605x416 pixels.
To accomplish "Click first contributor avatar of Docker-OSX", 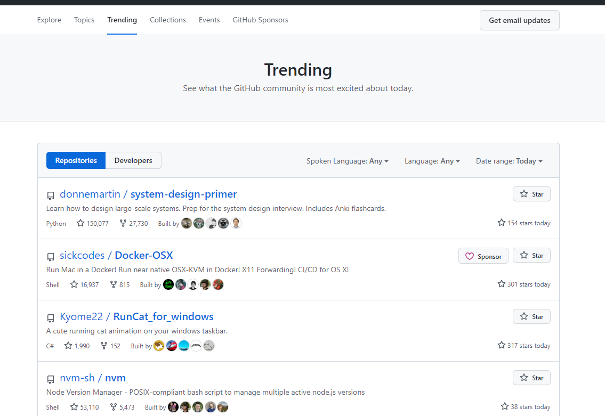I will click(x=168, y=284).
